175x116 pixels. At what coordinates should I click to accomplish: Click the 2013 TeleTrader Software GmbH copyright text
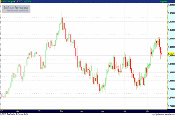tap(18, 114)
